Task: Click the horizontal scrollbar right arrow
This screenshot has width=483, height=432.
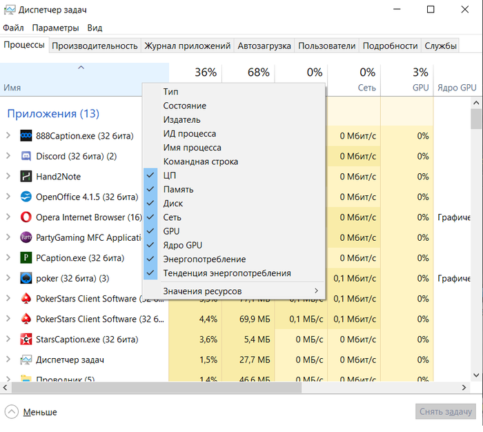Action: pyautogui.click(x=464, y=387)
